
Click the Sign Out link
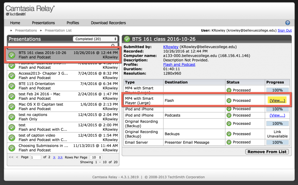[285, 30]
